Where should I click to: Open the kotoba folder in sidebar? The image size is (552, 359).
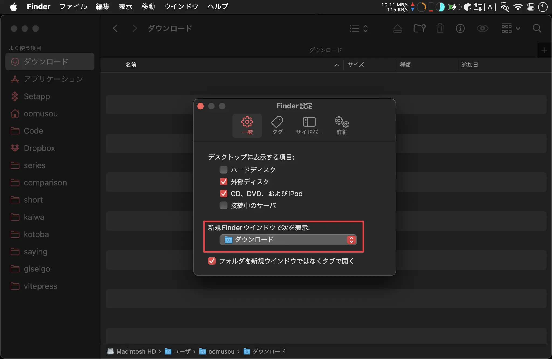tap(50, 234)
